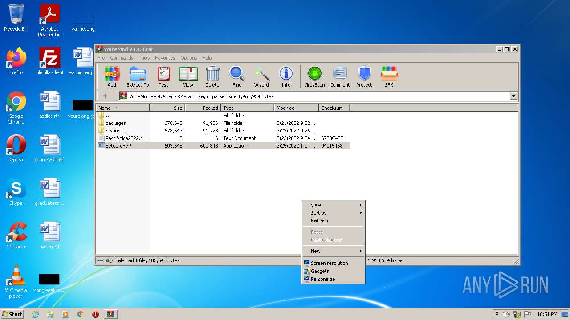
Task: Click the Extract To toolbar icon
Action: coord(138,77)
